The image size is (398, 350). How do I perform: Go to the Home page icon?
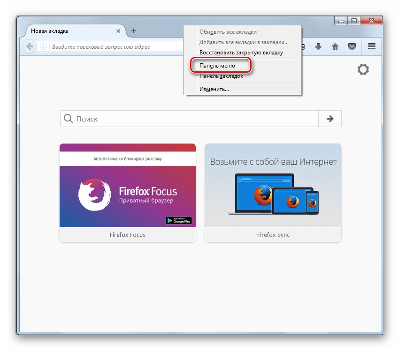pos(335,46)
